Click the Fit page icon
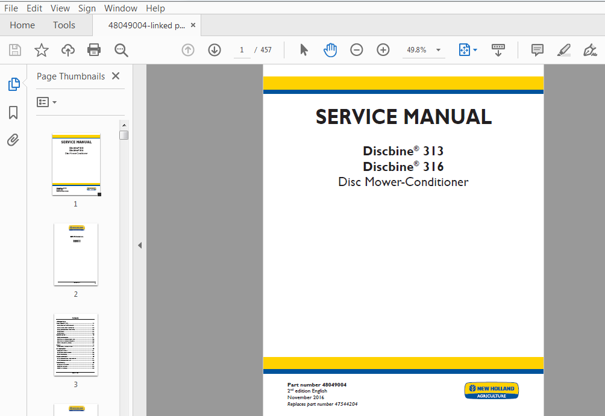This screenshot has width=605, height=416. (x=465, y=50)
